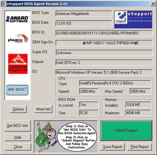This screenshot has width=157, height=155.
Task: Click the 'BIOS Date:' label
Action: [41, 22]
